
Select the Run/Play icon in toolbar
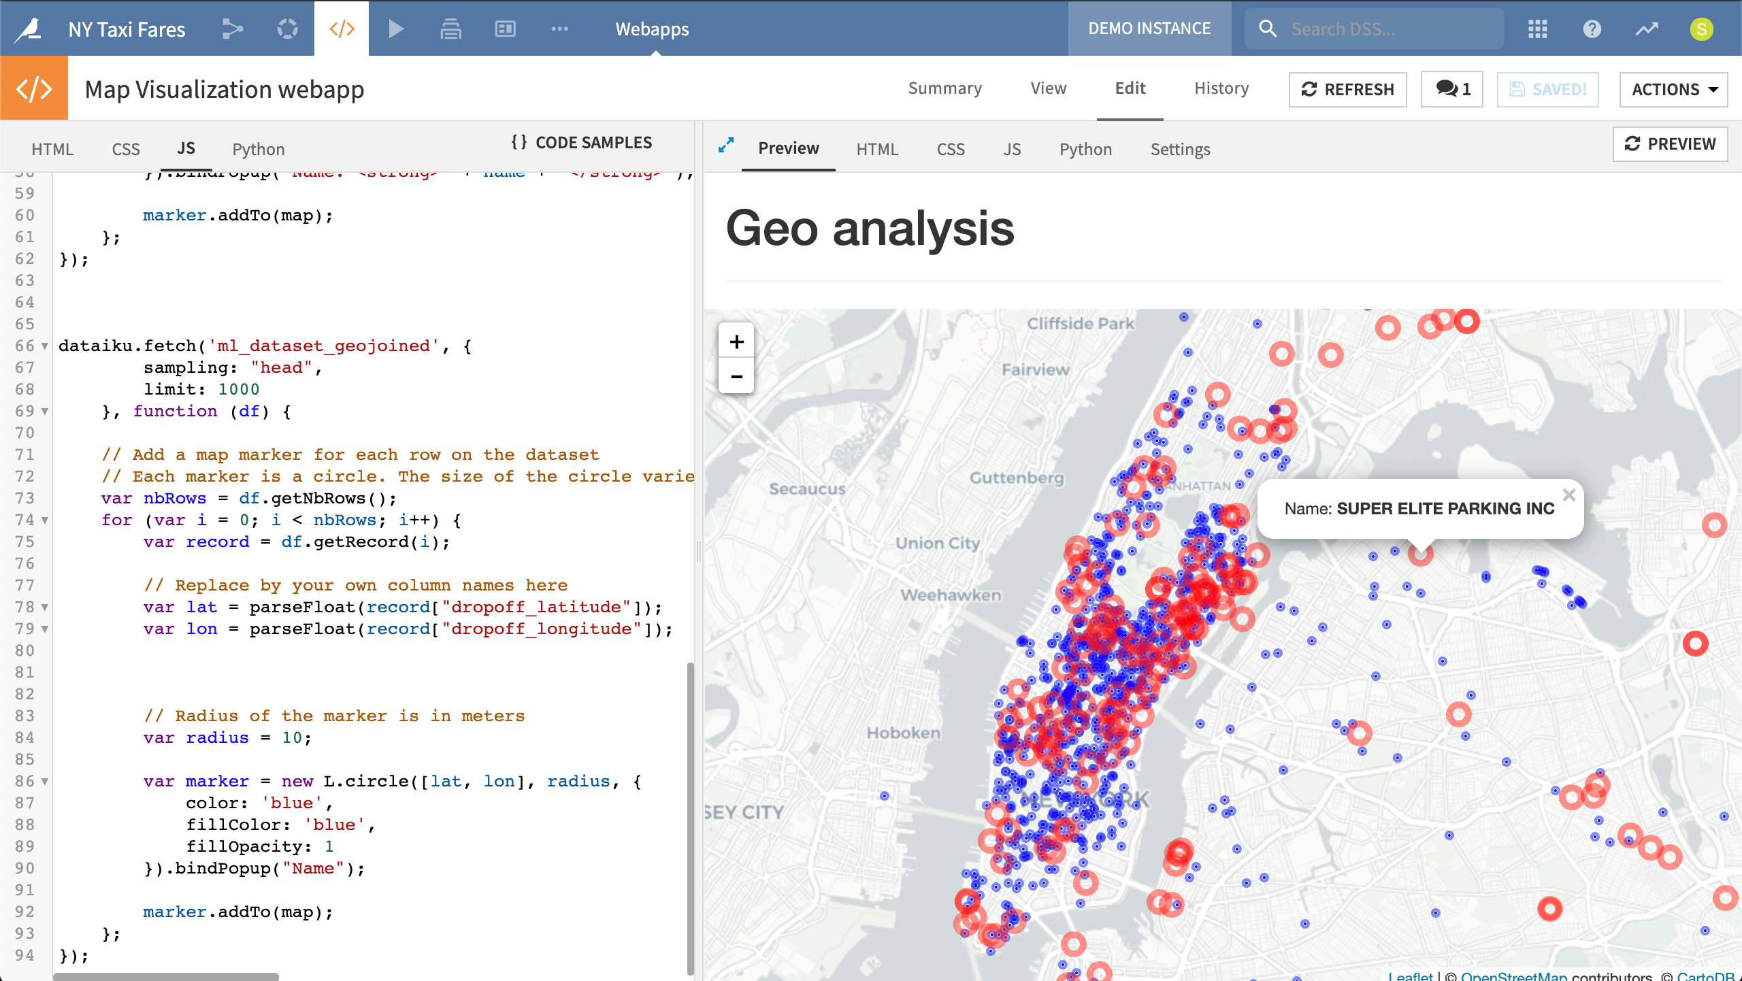[x=395, y=30]
